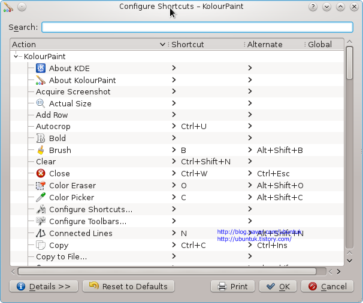Screen dimensions: 363x303
Task: Click the horizontal scrollbar handle
Action: tap(167, 271)
